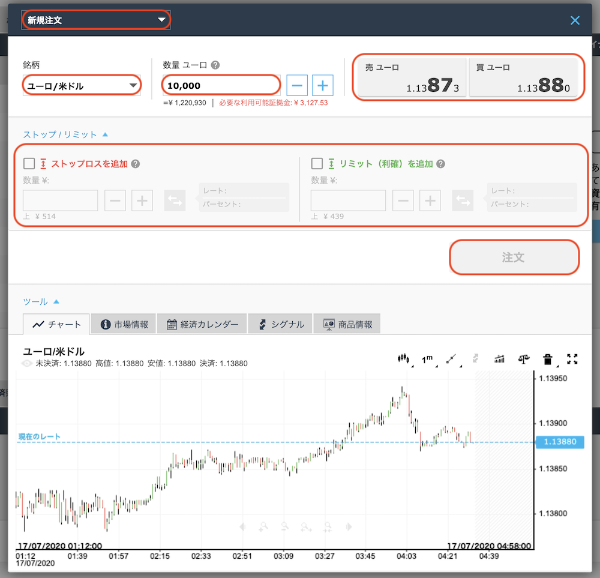Image resolution: width=600 pixels, height=578 pixels.
Task: Click the decrease quantity minus button
Action: (x=298, y=85)
